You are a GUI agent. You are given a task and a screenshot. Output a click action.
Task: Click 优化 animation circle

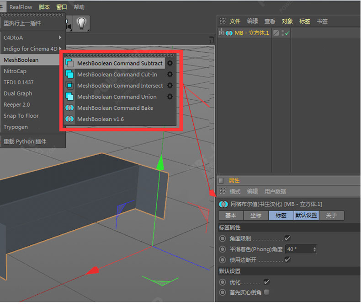tap(223, 282)
